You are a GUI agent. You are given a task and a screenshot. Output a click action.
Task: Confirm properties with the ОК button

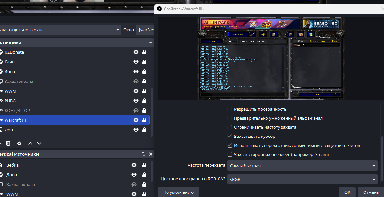click(348, 192)
